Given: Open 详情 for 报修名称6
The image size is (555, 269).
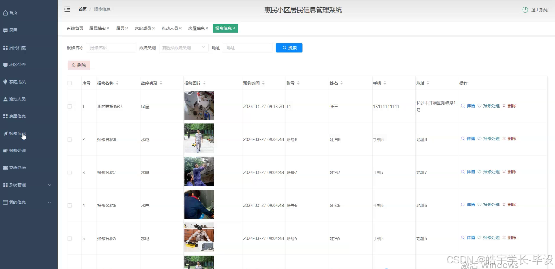Looking at the screenshot, I should 468,205.
